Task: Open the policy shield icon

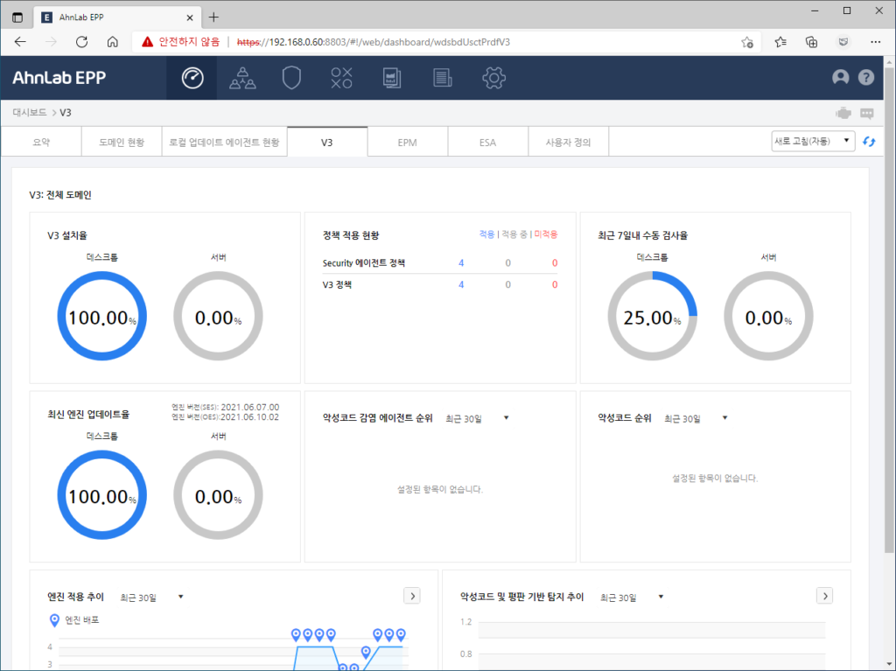Action: click(291, 77)
